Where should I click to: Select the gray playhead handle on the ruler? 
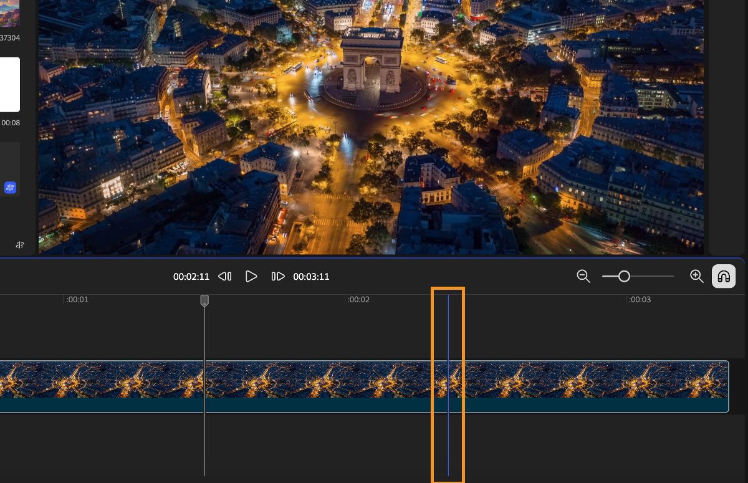click(204, 300)
